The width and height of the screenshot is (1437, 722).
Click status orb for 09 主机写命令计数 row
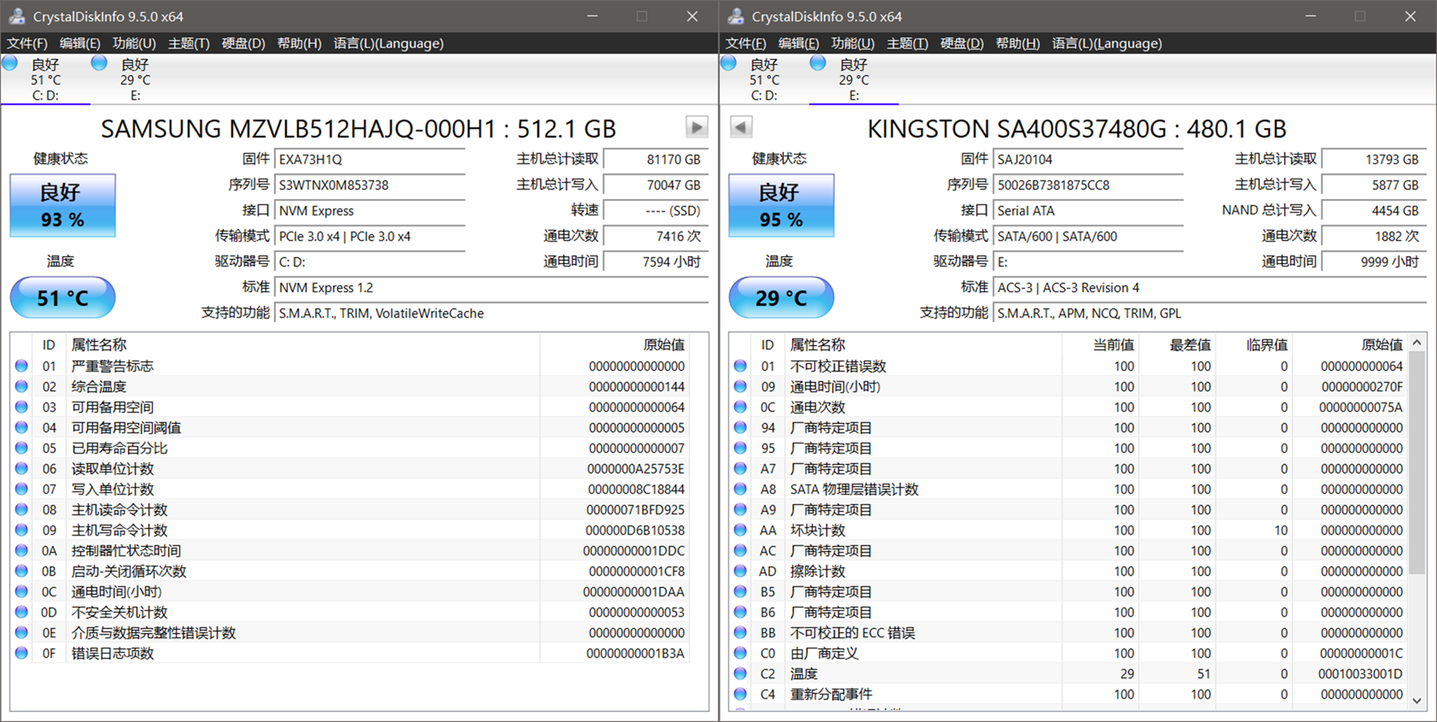coord(22,530)
